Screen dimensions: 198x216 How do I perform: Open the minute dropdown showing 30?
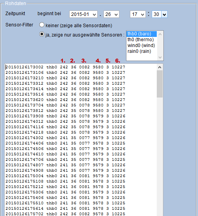[159, 14]
